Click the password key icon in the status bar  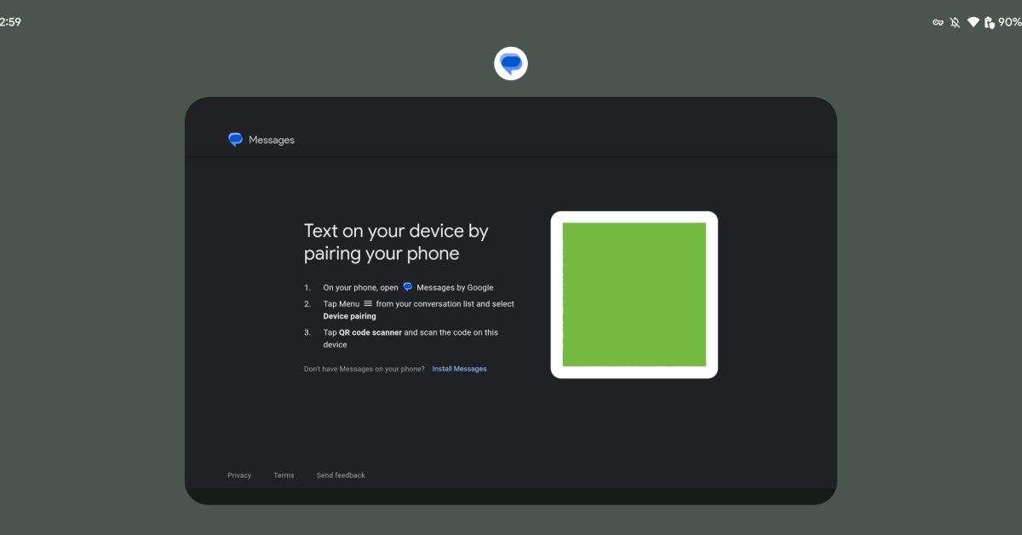click(x=937, y=22)
